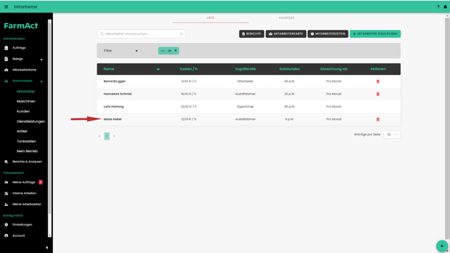Open the Bernd Brugger row
The width and height of the screenshot is (450, 253).
coord(249,82)
